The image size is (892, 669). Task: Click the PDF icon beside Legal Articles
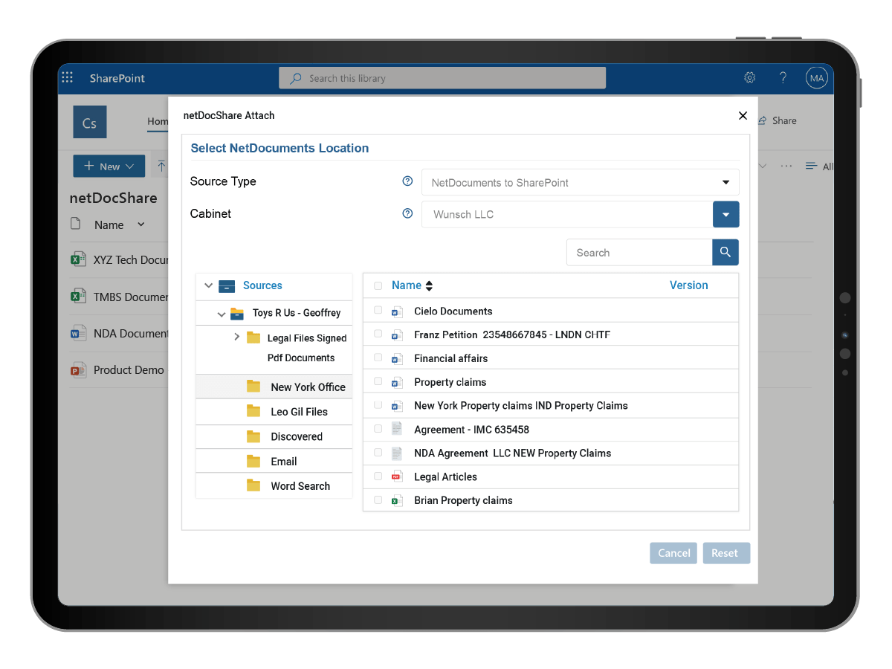click(x=397, y=476)
